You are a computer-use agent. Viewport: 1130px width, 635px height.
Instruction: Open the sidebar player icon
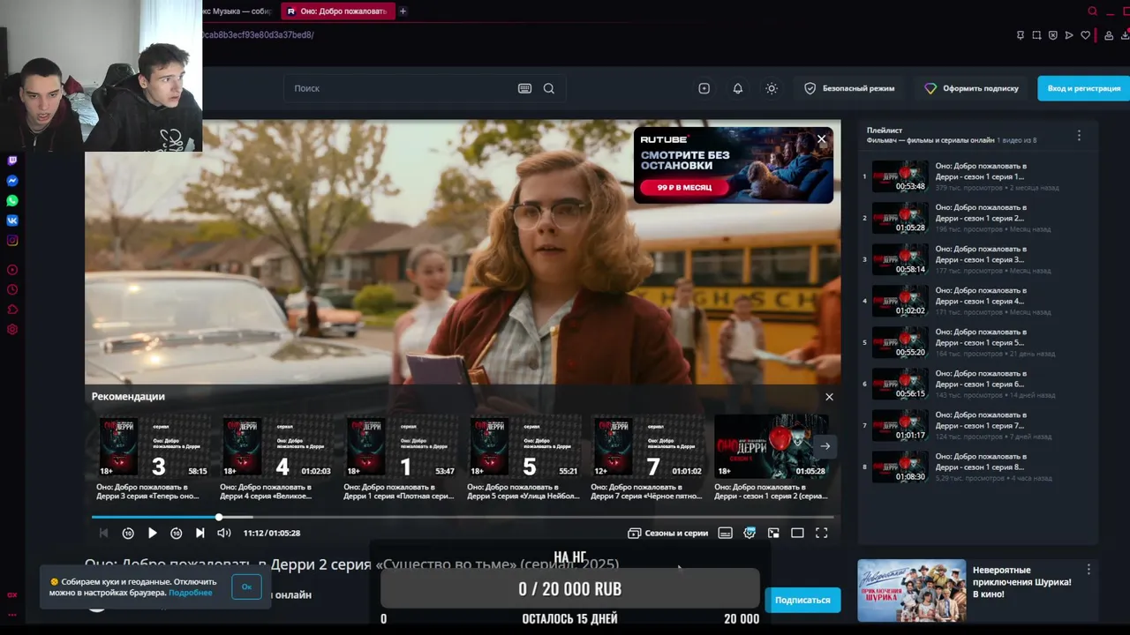(x=12, y=270)
